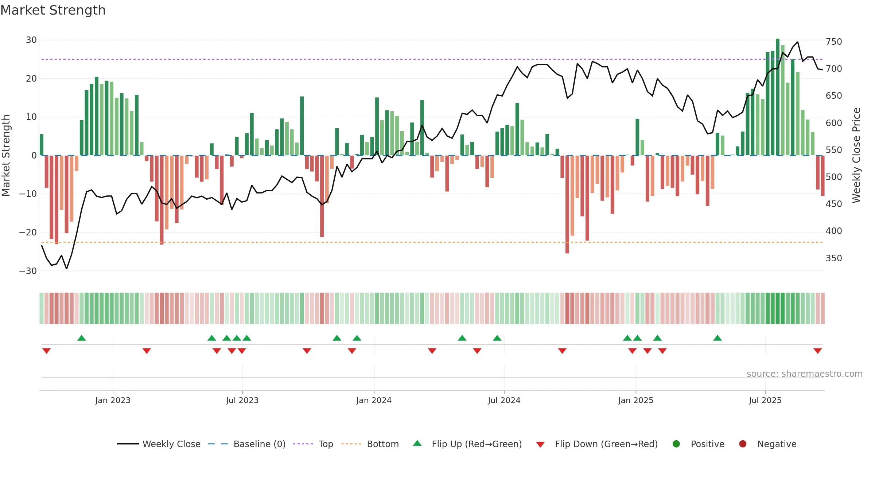Click the last green flip-up triangle before Jul 2025

[x=717, y=338]
